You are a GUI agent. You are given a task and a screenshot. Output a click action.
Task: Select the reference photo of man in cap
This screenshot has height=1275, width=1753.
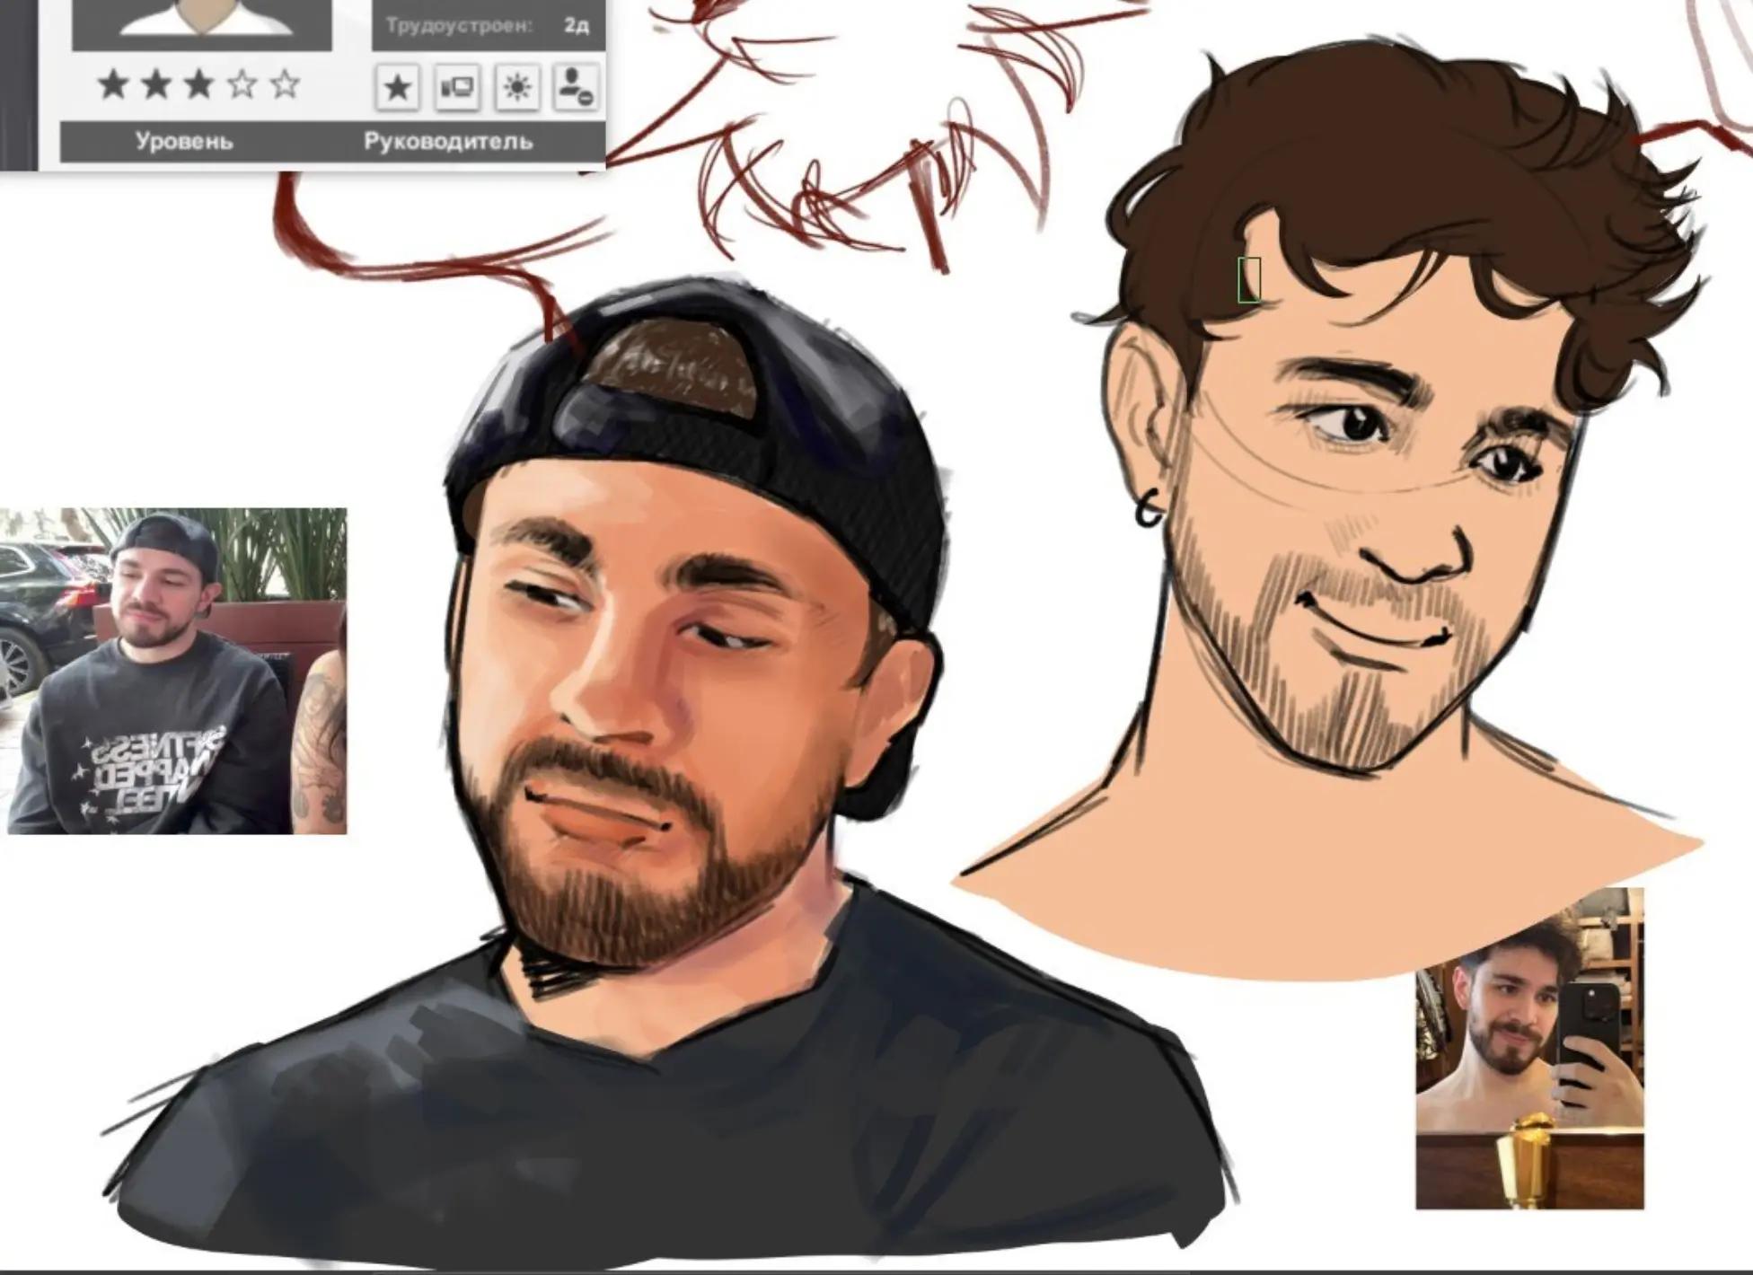coord(173,671)
